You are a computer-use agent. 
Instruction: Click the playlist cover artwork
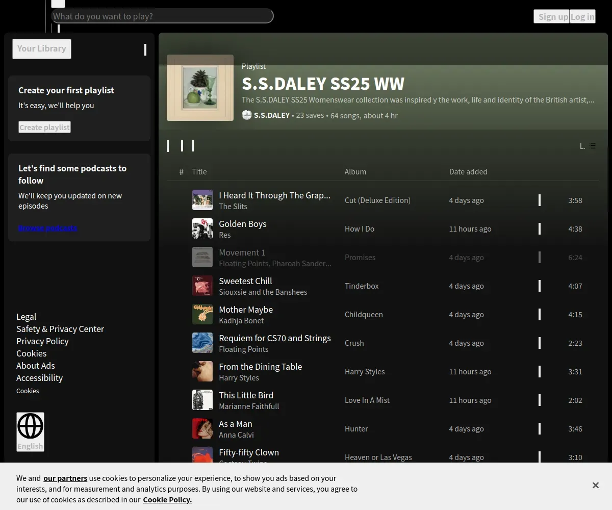point(200,88)
